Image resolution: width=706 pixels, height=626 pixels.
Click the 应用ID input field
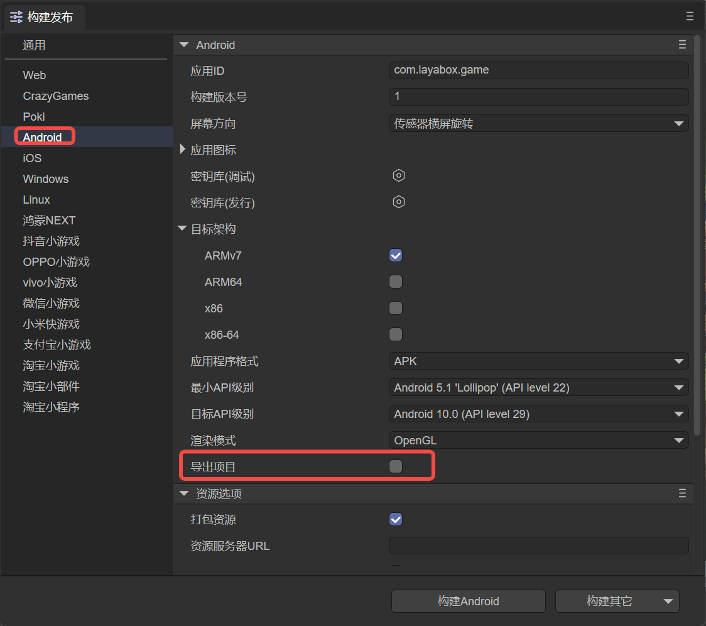pos(538,70)
